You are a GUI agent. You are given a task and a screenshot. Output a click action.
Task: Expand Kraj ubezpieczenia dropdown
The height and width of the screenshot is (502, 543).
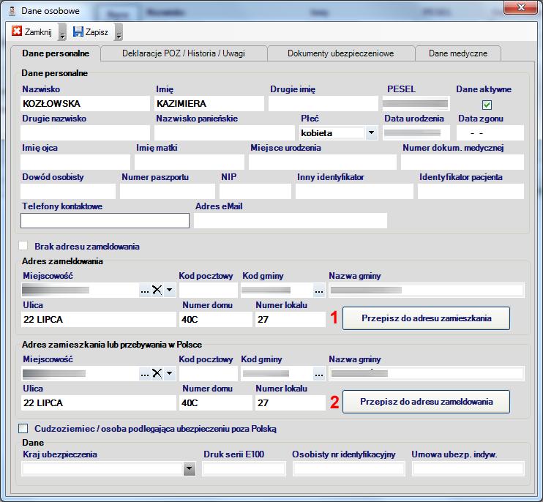tap(189, 469)
